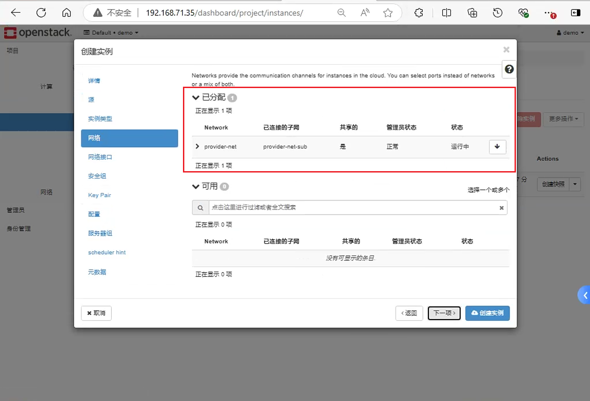
Task: Go back using the browser back arrow
Action: (x=16, y=13)
